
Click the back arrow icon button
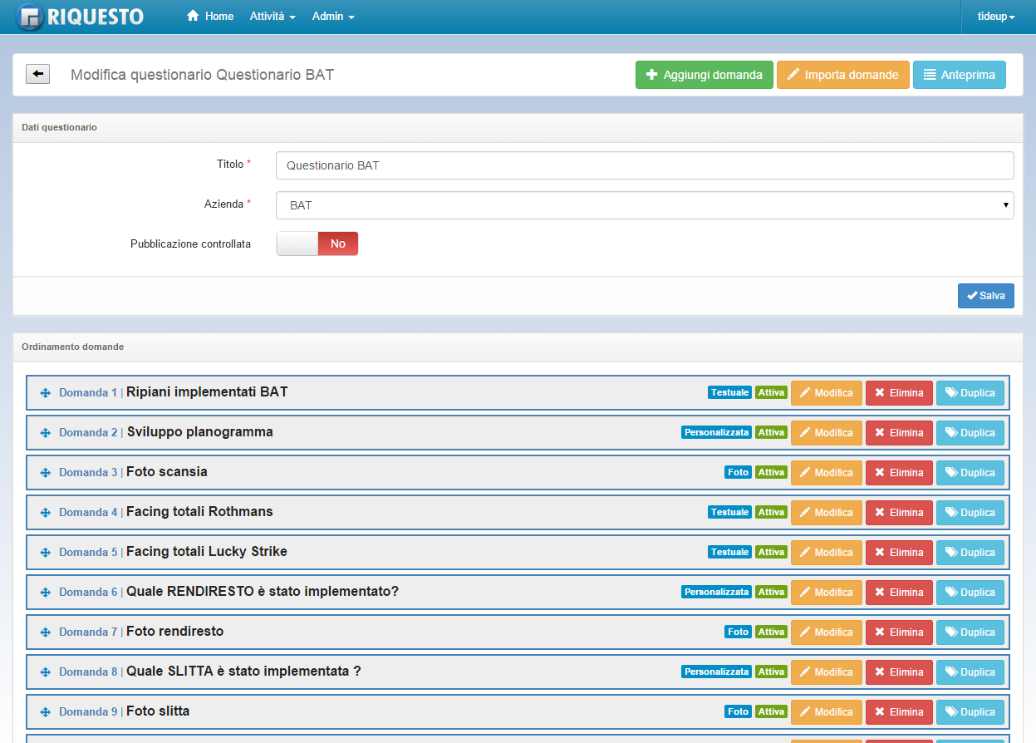38,74
